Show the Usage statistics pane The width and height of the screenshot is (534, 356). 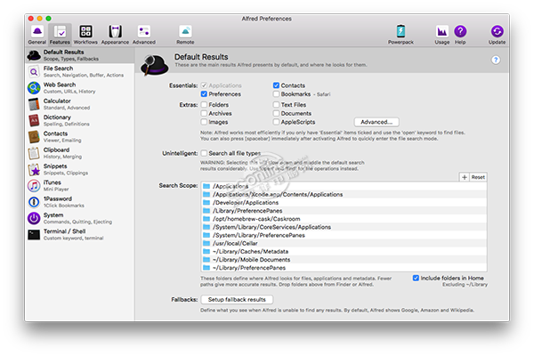441,35
